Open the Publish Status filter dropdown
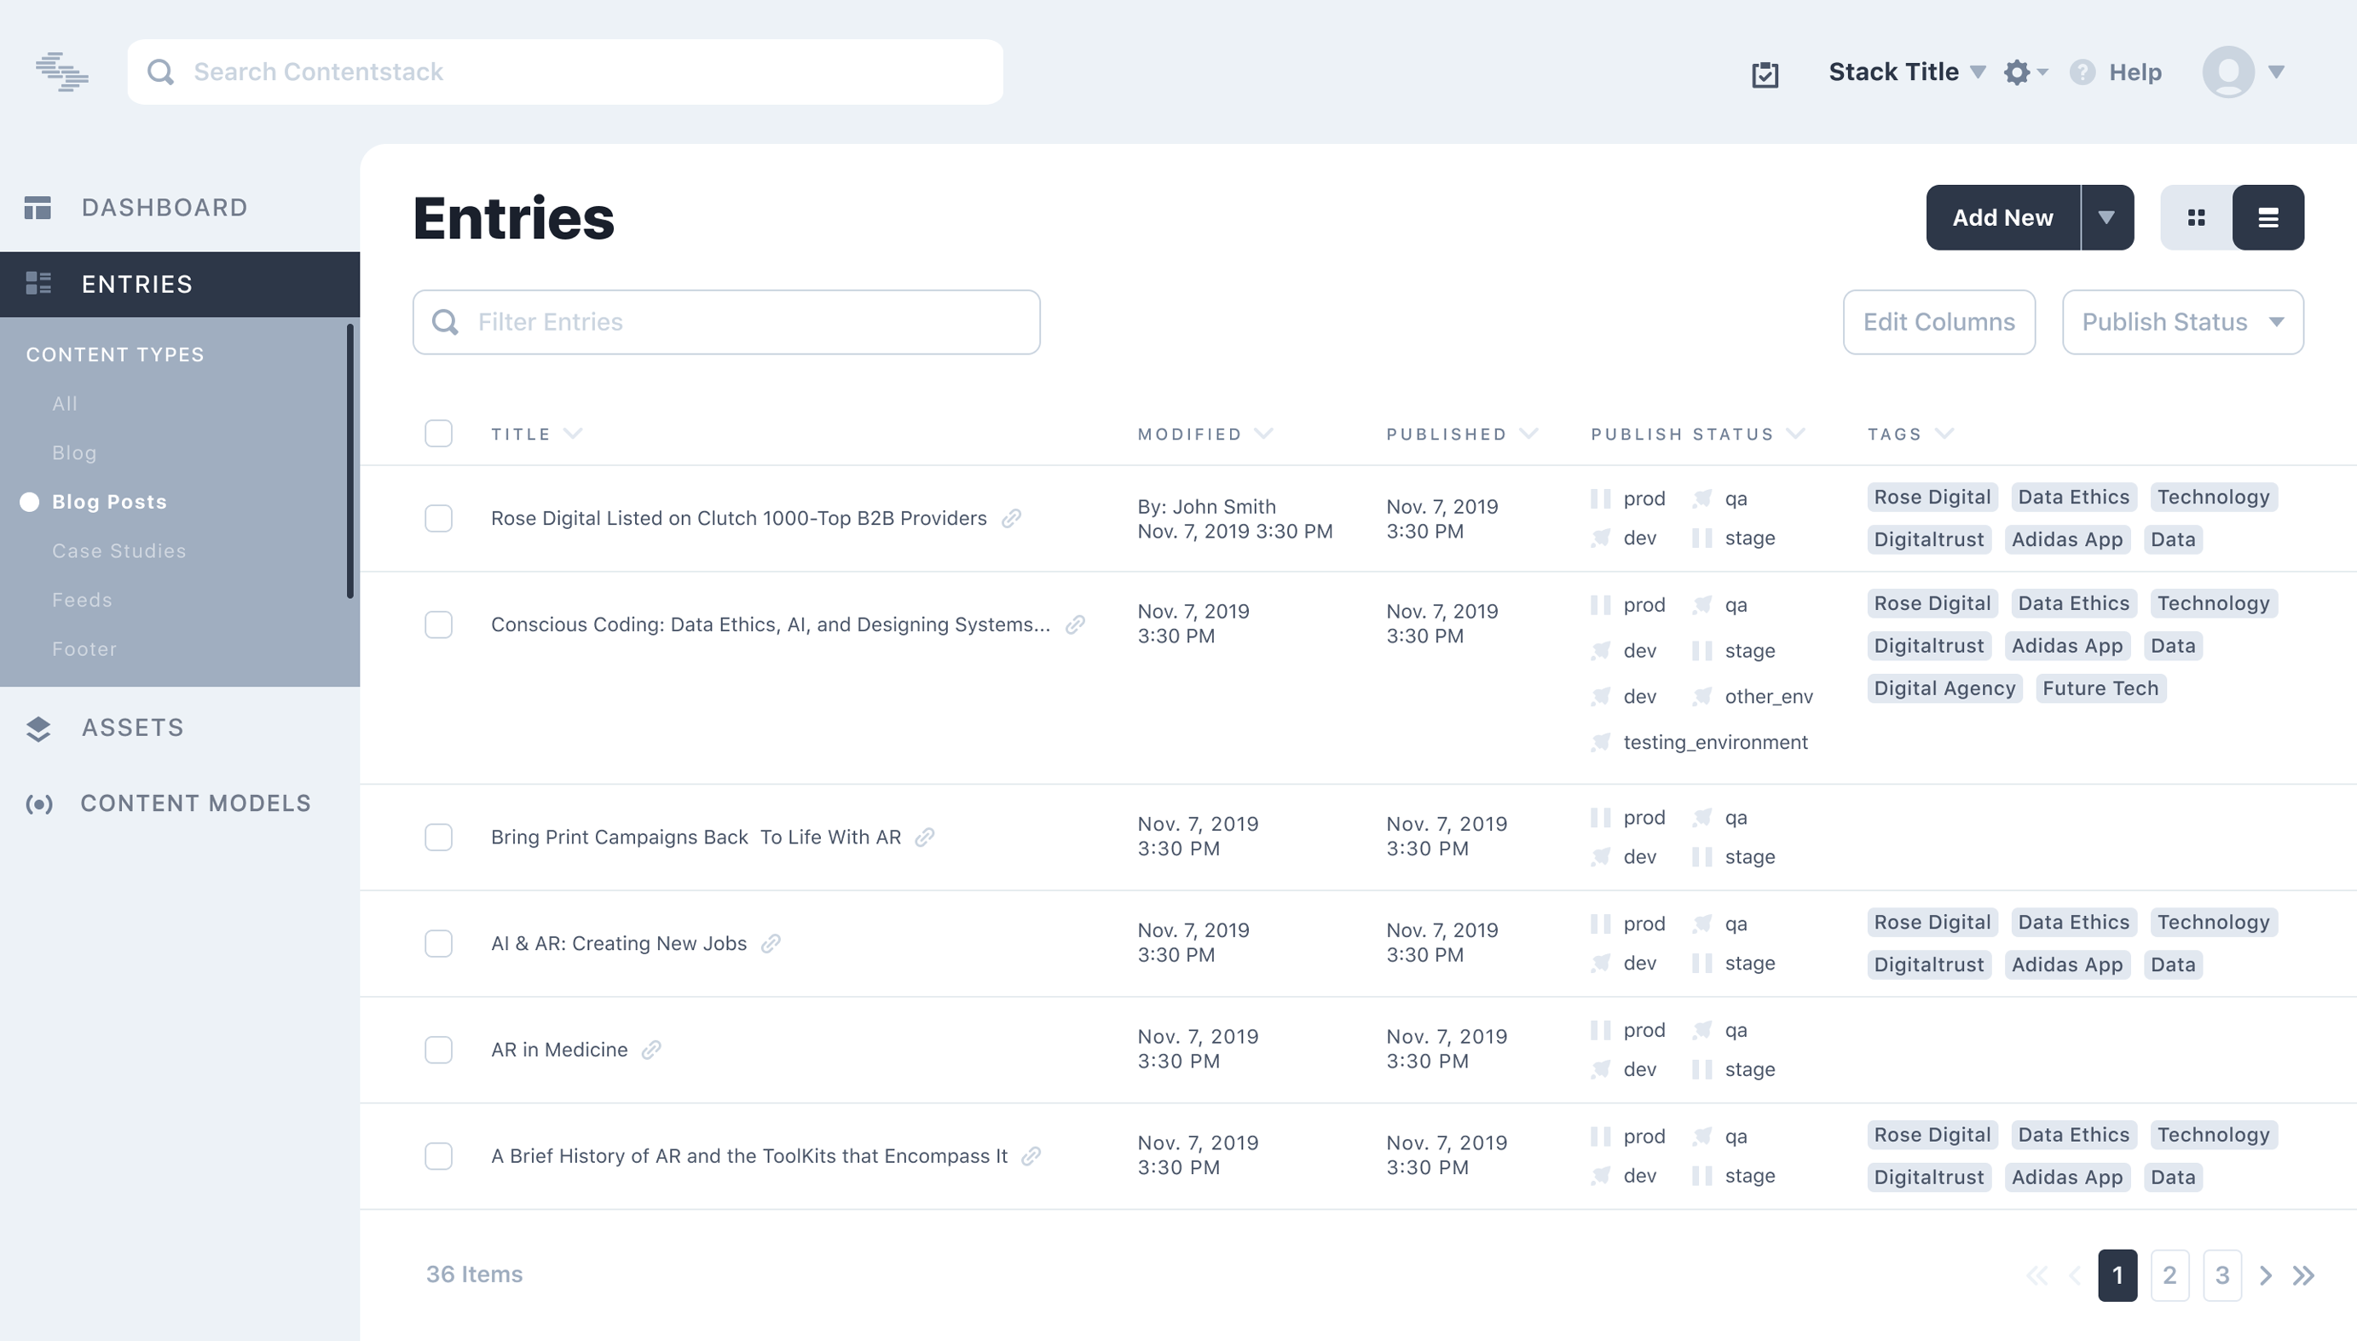The height and width of the screenshot is (1341, 2357). [2182, 322]
